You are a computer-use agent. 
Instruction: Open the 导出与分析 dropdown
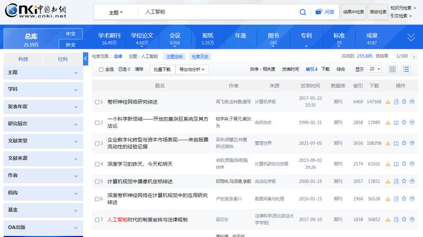pos(193,69)
